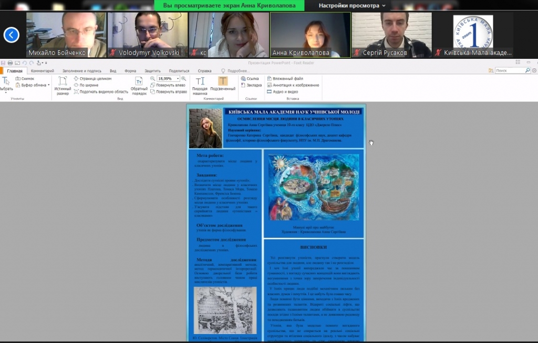538x343 pixels.
Task: Open the Защитить ribbon tab
Action: pos(152,71)
